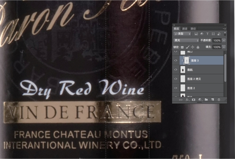Create a new group folder
235x159 pixels.
[x=206, y=99]
